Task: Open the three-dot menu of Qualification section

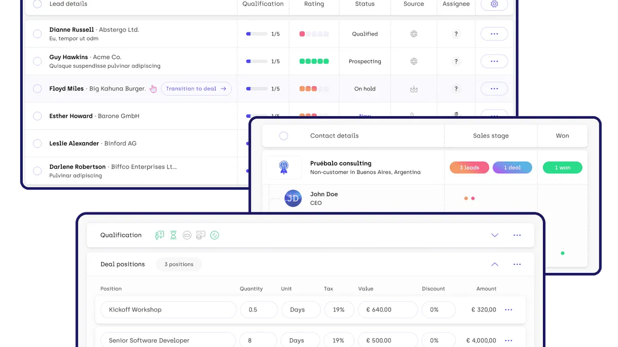Action: click(517, 235)
